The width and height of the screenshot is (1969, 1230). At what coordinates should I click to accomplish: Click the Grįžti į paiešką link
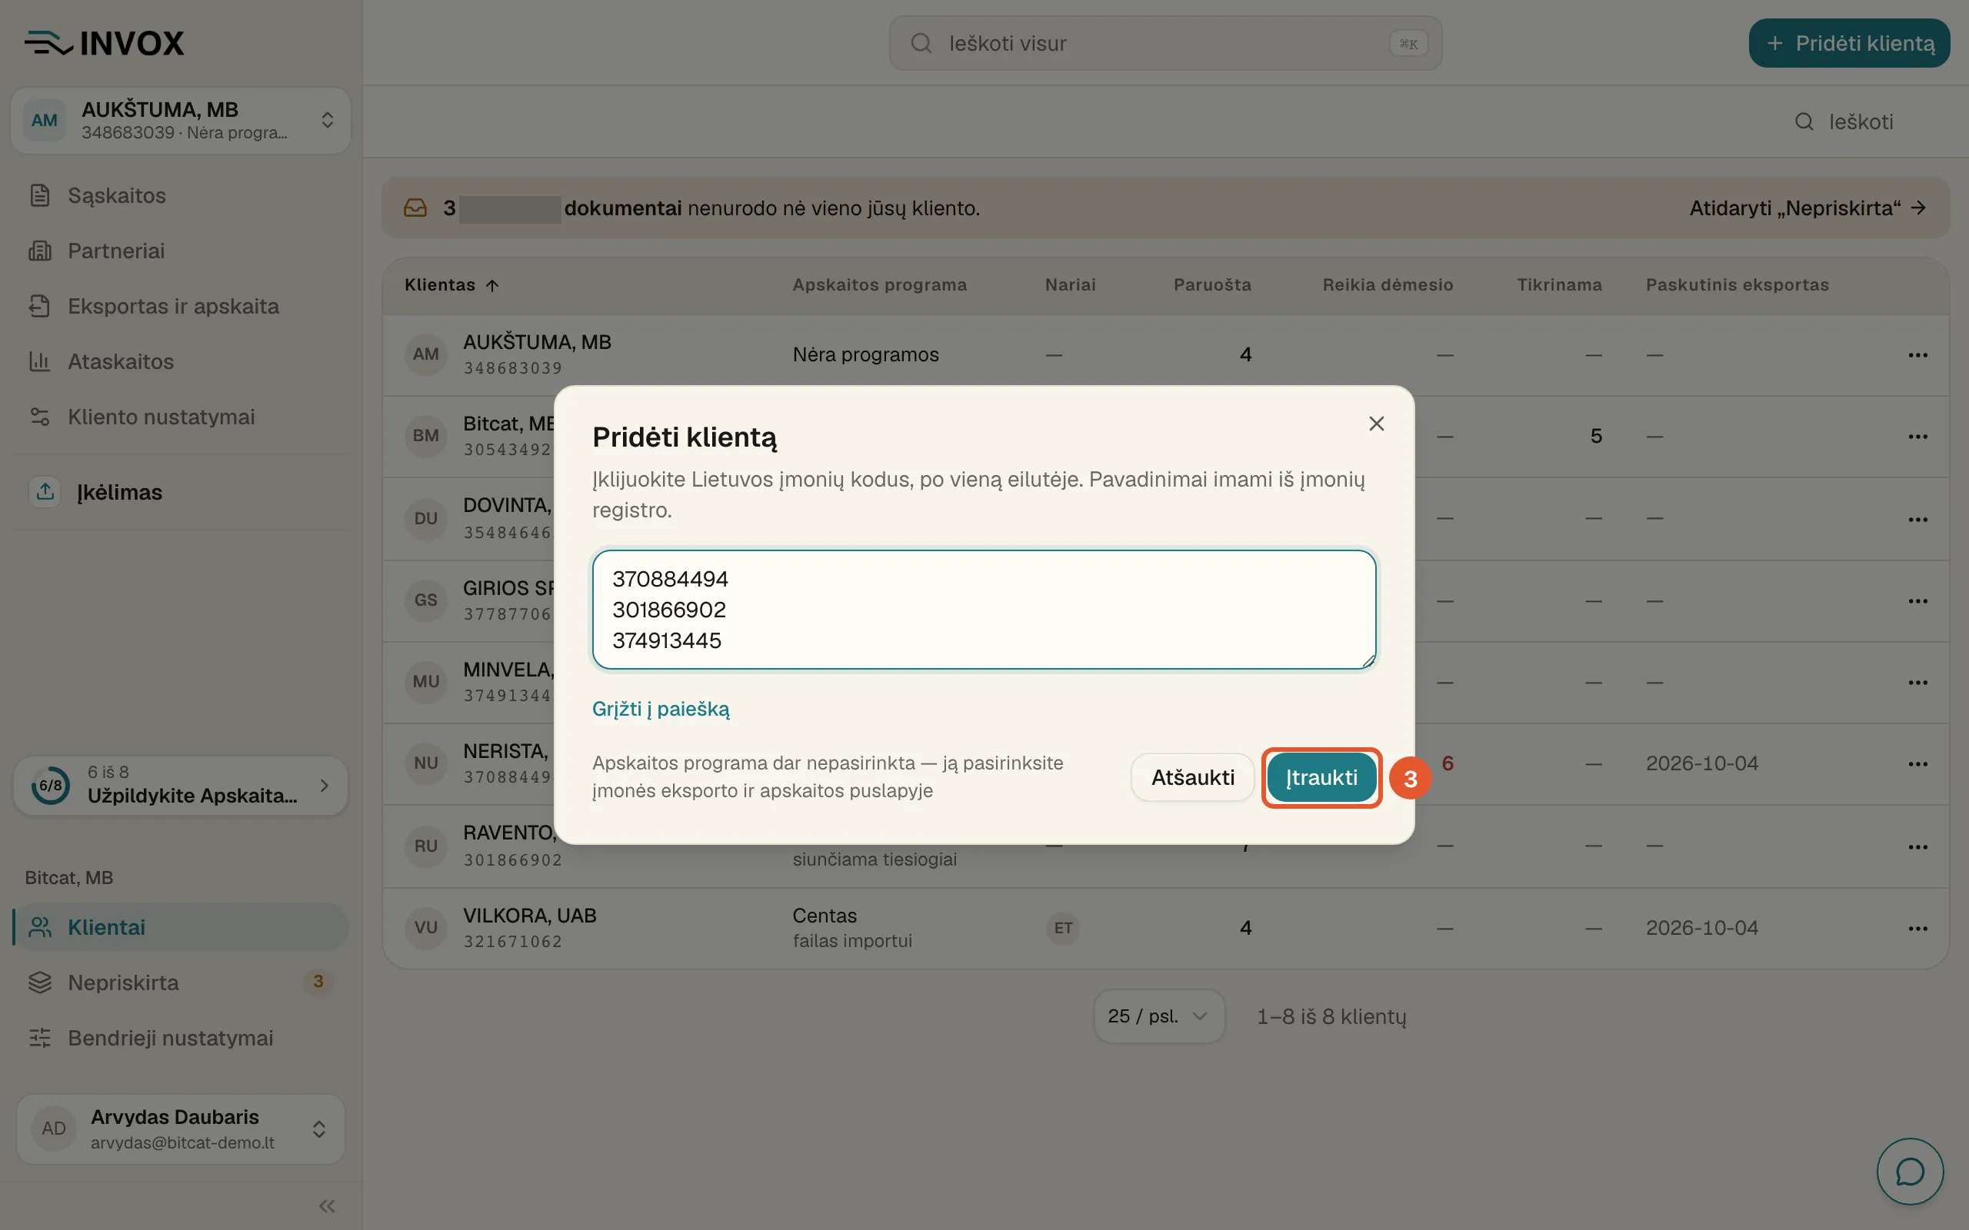[661, 709]
